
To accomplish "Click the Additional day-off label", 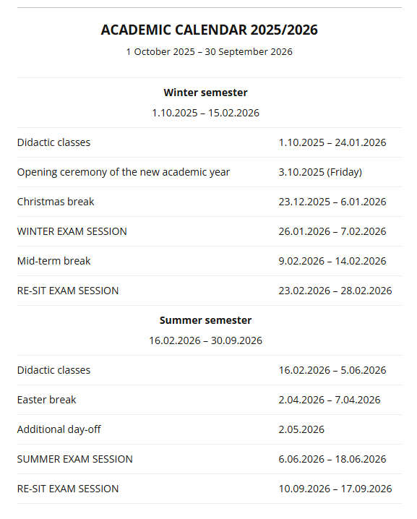I will [59, 429].
